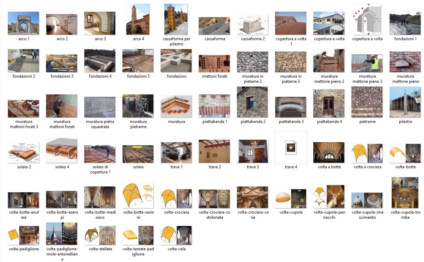Click the volta a crociera thumbnail
Viewport: 424px width, 262px height.
click(367, 153)
